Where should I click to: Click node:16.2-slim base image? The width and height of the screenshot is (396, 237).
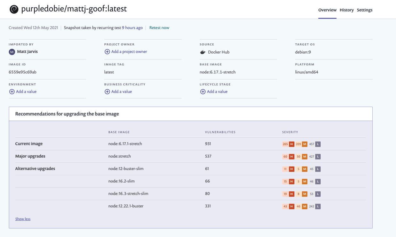[121, 181]
